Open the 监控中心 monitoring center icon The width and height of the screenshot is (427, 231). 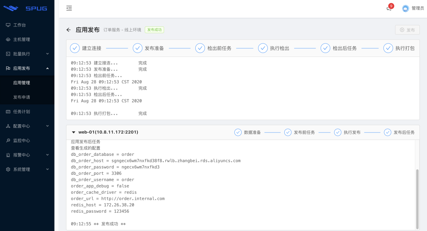coord(9,140)
